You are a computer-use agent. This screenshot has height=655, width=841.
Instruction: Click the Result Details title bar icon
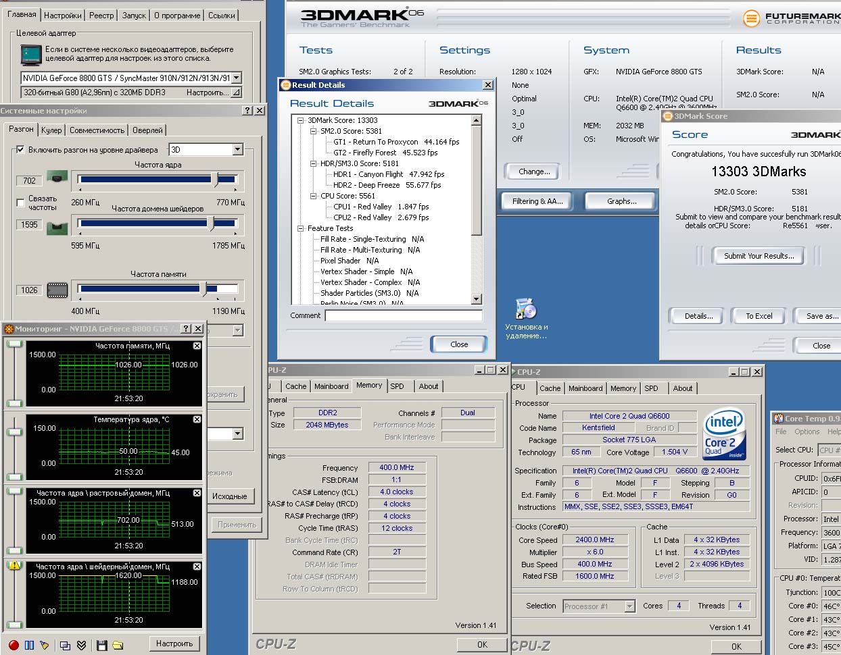click(x=285, y=85)
